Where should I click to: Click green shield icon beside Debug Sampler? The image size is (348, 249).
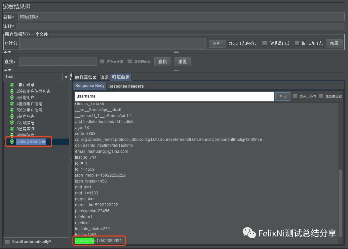click(12, 142)
